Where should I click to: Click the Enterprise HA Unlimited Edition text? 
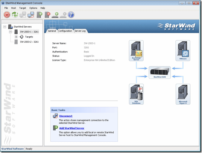(99, 60)
